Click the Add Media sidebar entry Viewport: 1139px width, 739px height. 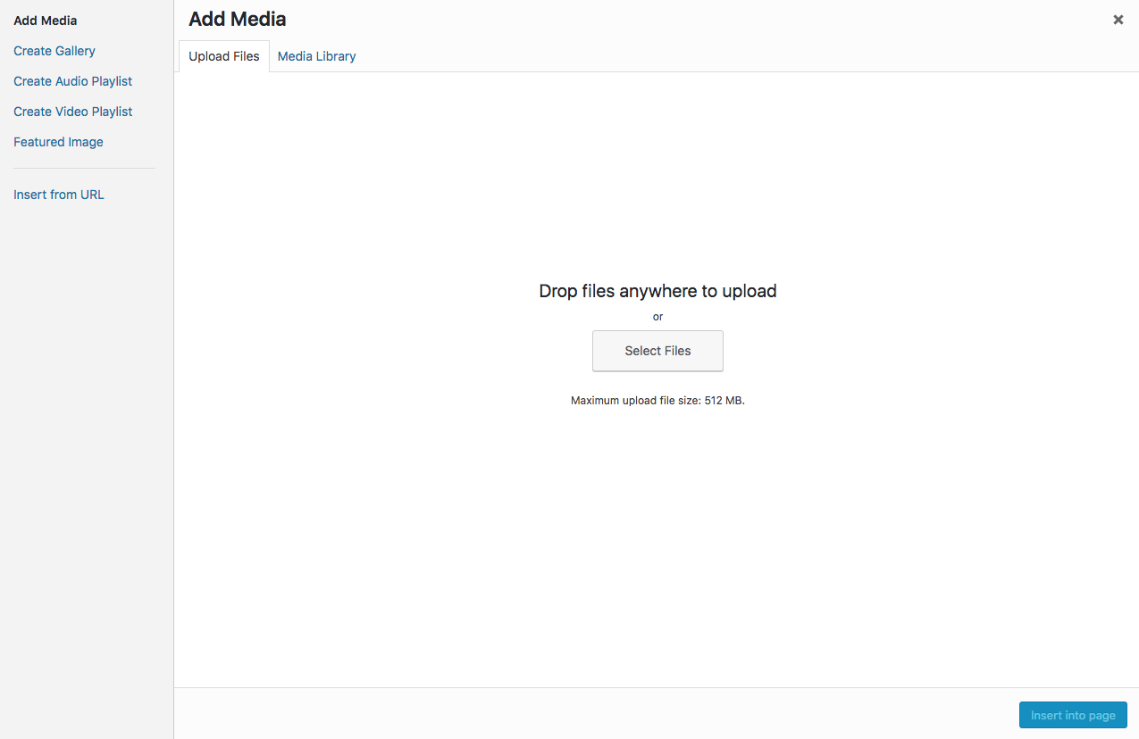coord(46,21)
